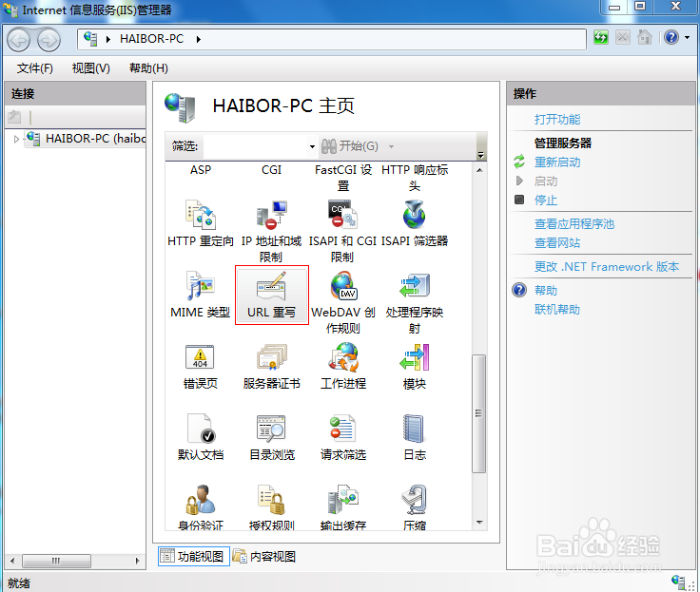Click the stop loading X icon in toolbar
Viewport: 700px width, 592px height.
point(623,37)
